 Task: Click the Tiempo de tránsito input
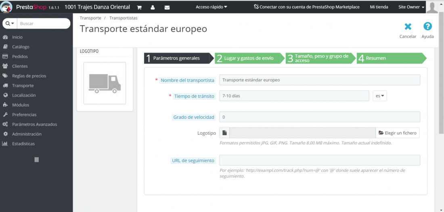click(294, 96)
